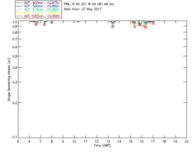Click the y-axis tick label 0.8
The image size is (192, 153).
point(15,32)
